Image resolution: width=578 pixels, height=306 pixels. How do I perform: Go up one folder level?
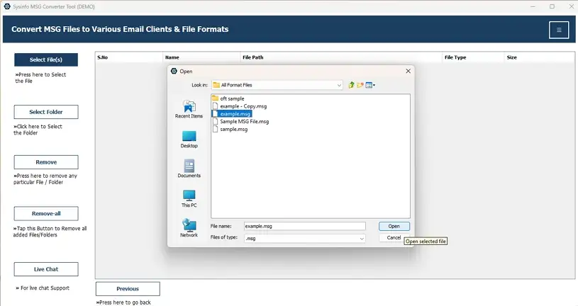tap(351, 85)
